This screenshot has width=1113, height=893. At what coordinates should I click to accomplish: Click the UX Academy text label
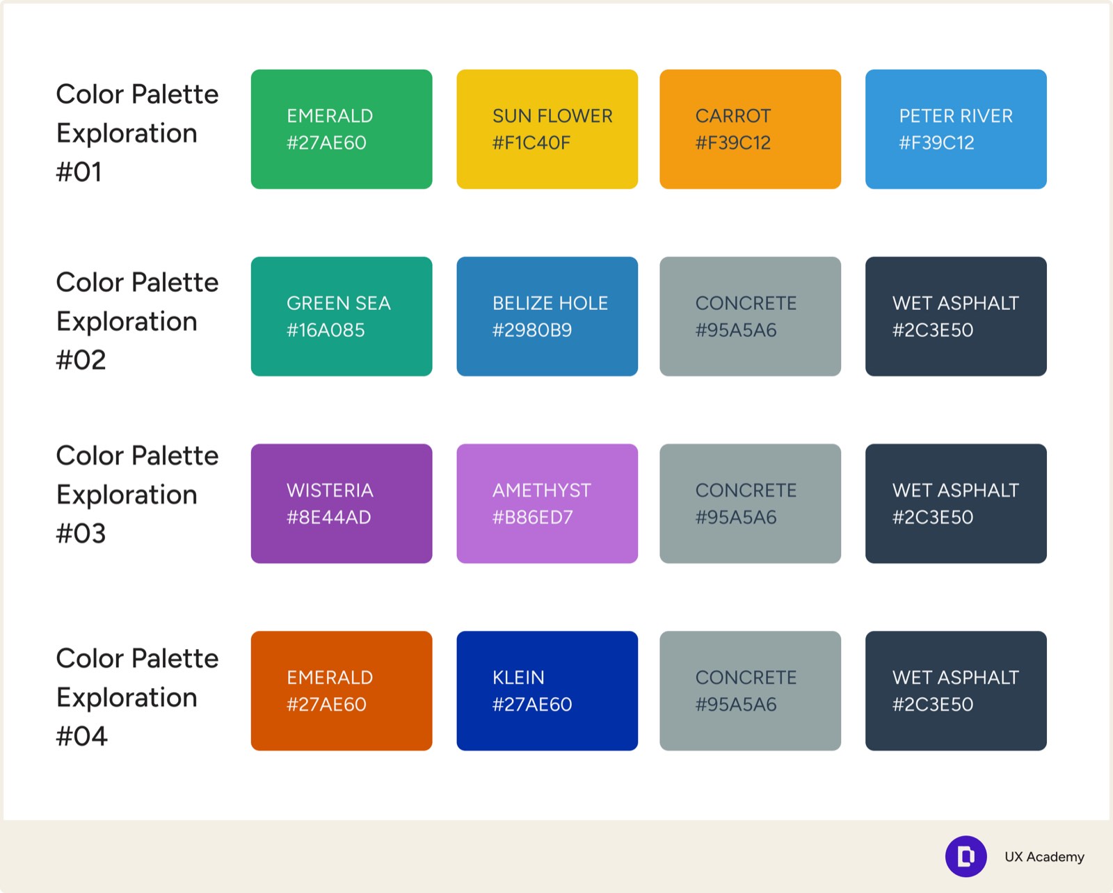[x=1044, y=857]
